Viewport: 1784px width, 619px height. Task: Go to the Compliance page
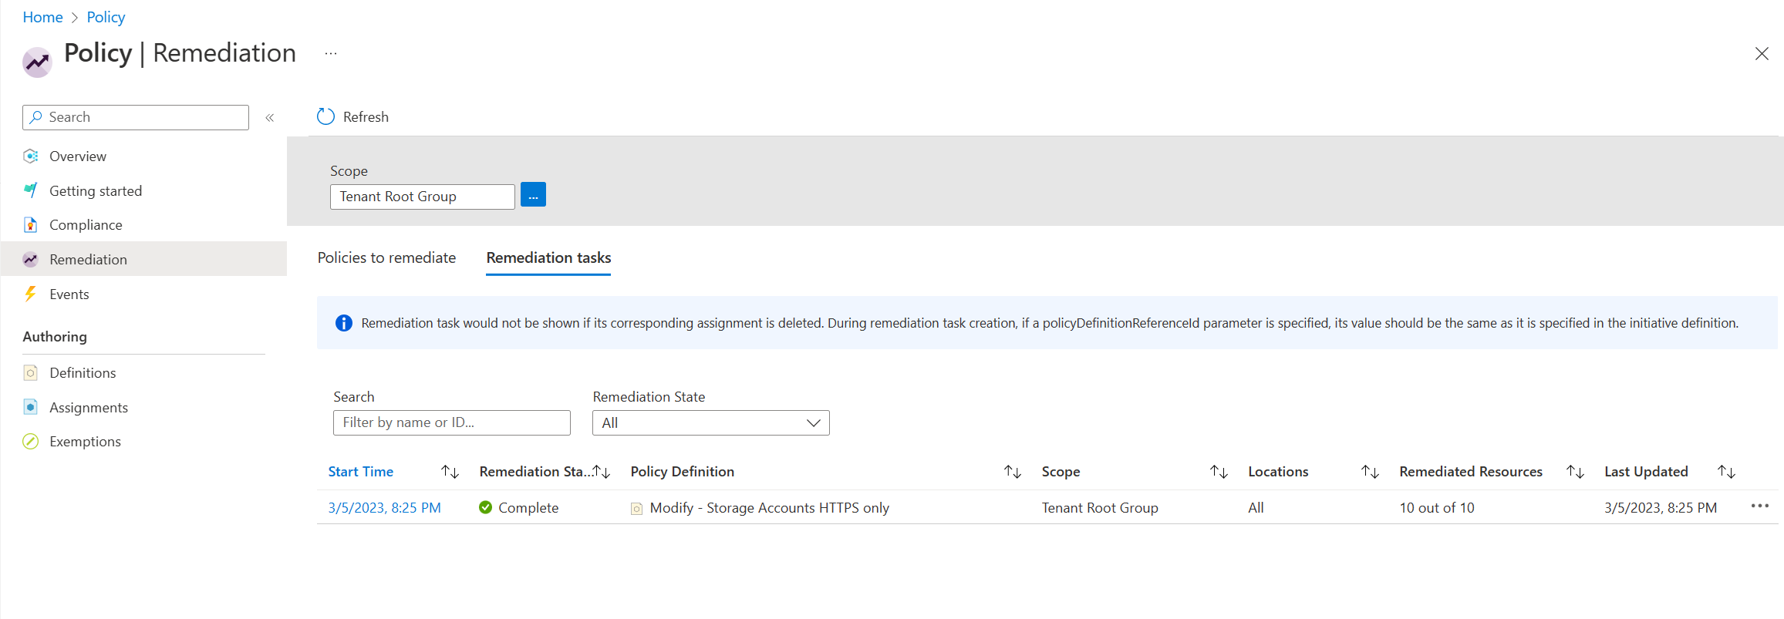(x=85, y=225)
